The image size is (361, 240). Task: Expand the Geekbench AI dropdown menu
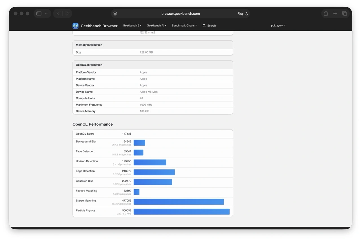[x=157, y=26]
